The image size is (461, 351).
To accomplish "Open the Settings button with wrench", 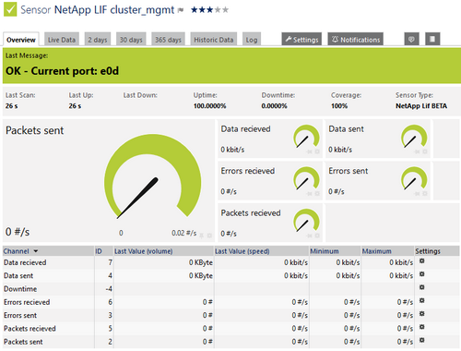I will 301,40.
